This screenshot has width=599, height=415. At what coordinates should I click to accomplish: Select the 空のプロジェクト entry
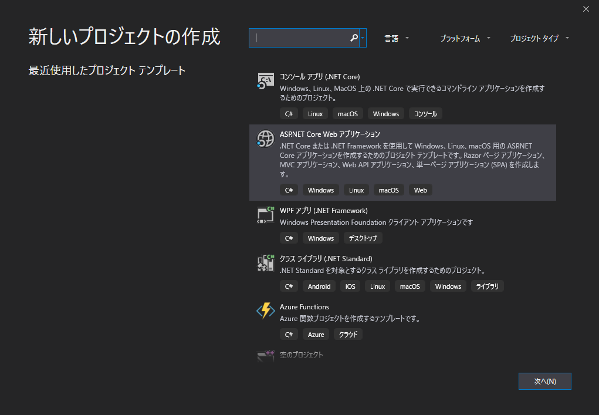pos(303,355)
